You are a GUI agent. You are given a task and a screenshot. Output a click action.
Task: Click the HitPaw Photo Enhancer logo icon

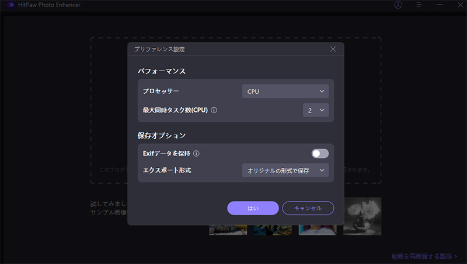(x=10, y=5)
